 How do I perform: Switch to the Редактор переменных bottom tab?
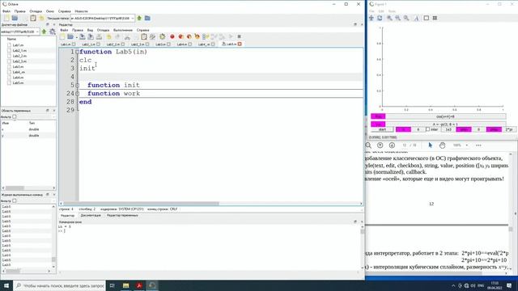(122, 216)
